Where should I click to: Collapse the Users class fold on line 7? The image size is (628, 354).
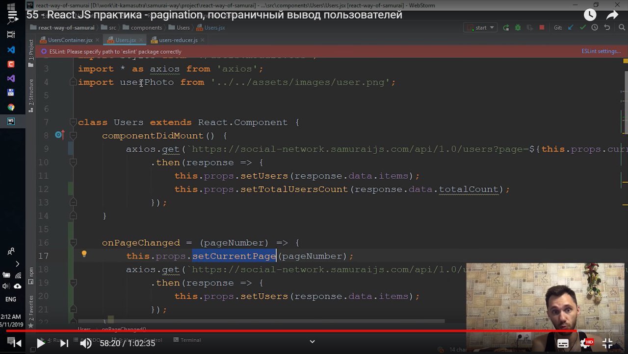(x=73, y=122)
